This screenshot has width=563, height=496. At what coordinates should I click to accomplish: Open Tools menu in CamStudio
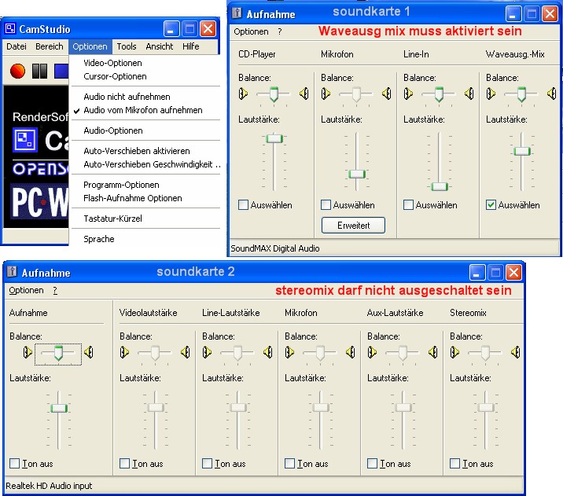127,46
